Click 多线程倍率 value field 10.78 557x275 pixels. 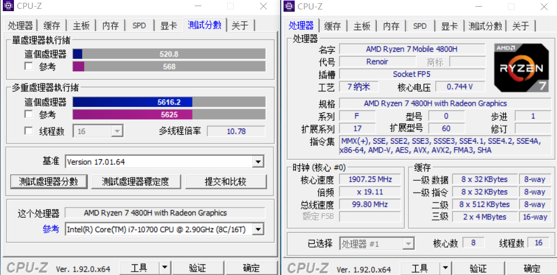click(x=236, y=131)
